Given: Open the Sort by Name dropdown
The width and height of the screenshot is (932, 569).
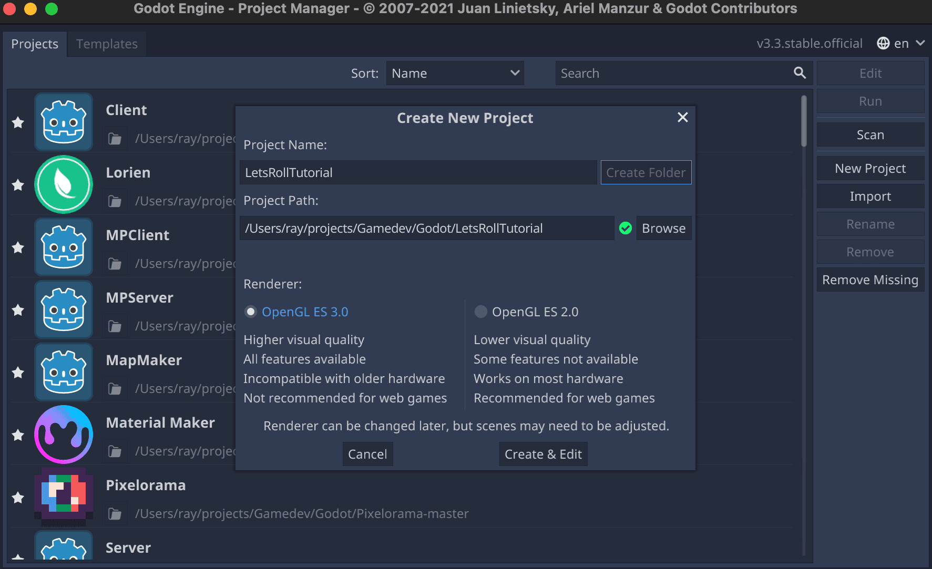Looking at the screenshot, I should [455, 73].
